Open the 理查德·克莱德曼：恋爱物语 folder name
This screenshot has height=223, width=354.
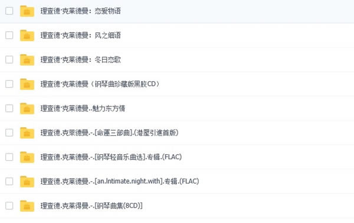coord(81,11)
